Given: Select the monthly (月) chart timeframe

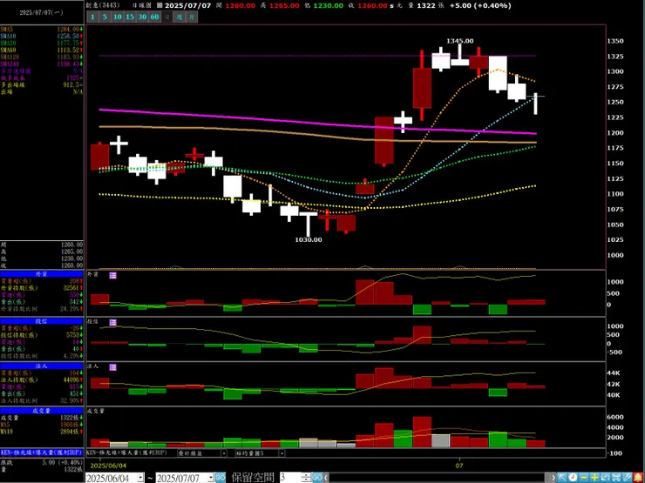Looking at the screenshot, I should [x=192, y=17].
